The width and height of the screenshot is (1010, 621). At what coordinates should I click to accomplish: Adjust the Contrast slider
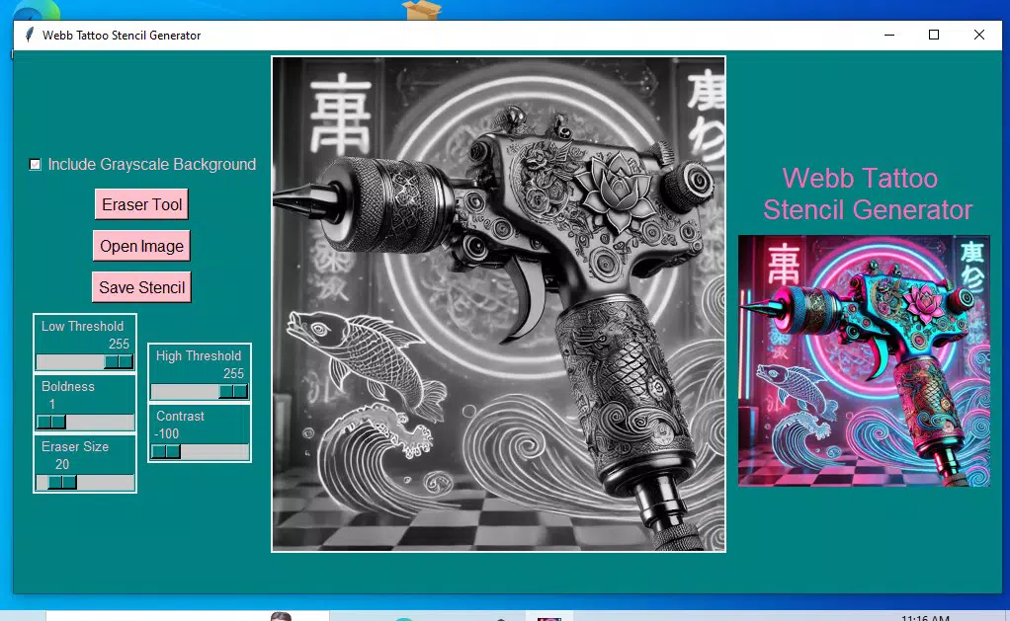(x=199, y=452)
